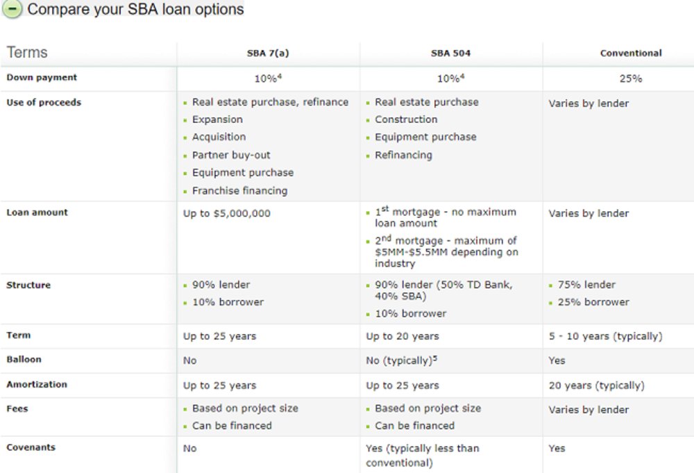The image size is (694, 473).
Task: Click the Conventional 25% down payment cell
Action: point(630,79)
